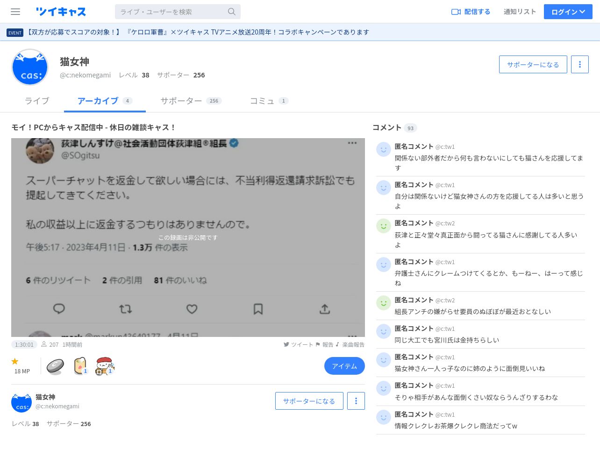Switch to the ライブ tab
600x469 pixels.
click(x=37, y=101)
